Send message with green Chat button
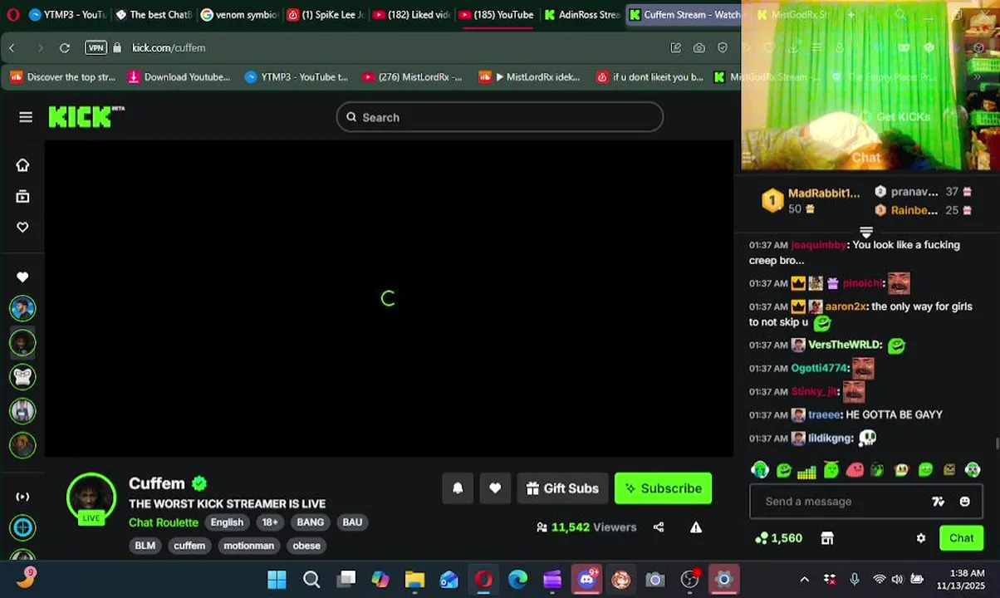Screen dimensions: 1000x598 961,538
